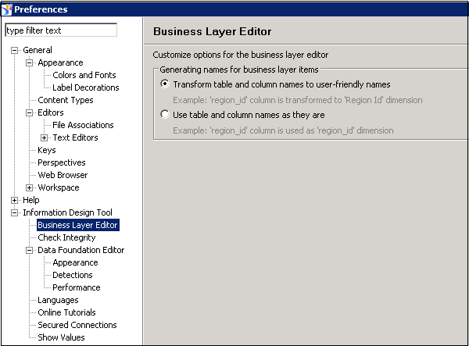Open the Web Browser preferences
This screenshot has height=346, width=469.
[x=63, y=175]
